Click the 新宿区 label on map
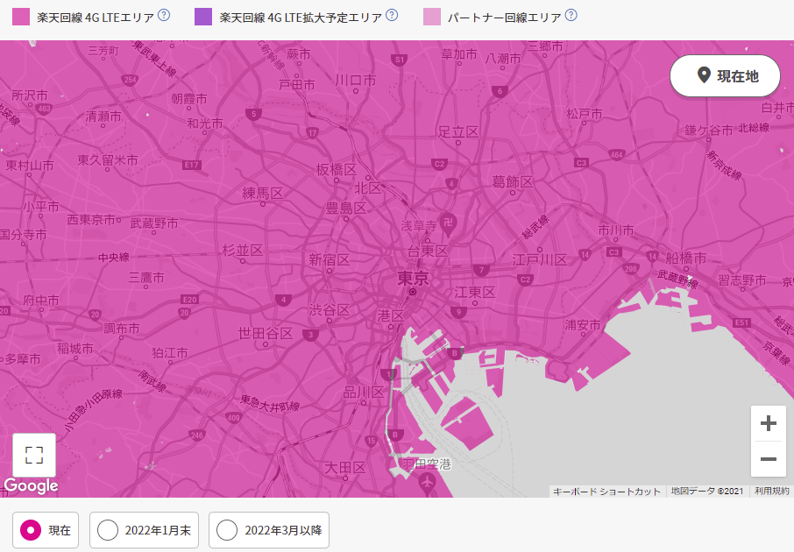The width and height of the screenshot is (794, 552). [x=330, y=259]
